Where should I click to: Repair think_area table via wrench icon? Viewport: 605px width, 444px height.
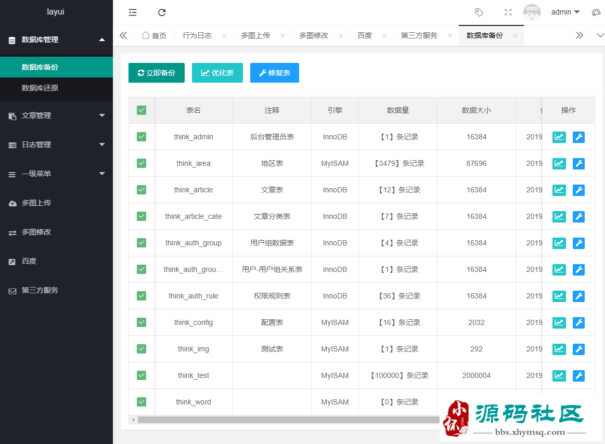coord(579,164)
